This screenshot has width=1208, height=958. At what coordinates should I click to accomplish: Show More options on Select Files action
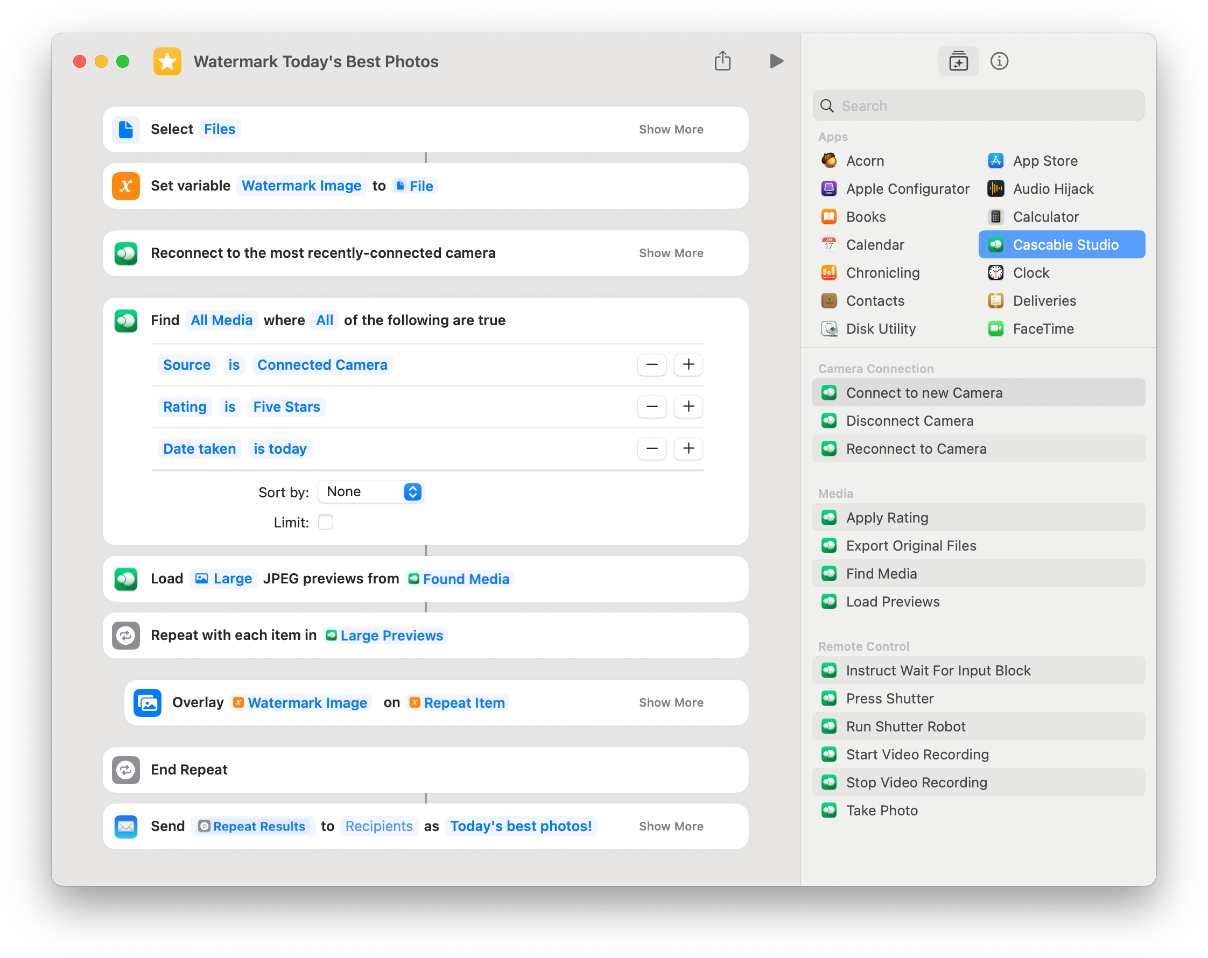point(671,129)
